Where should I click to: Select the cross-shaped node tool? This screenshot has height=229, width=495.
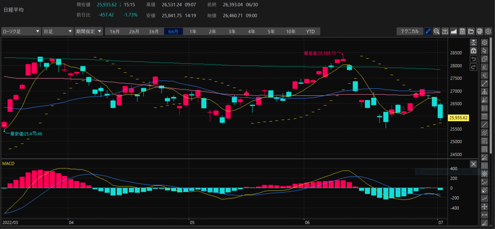click(x=485, y=207)
